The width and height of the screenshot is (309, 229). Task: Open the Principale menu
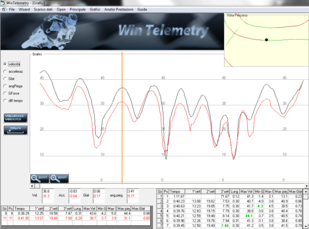pos(78,9)
